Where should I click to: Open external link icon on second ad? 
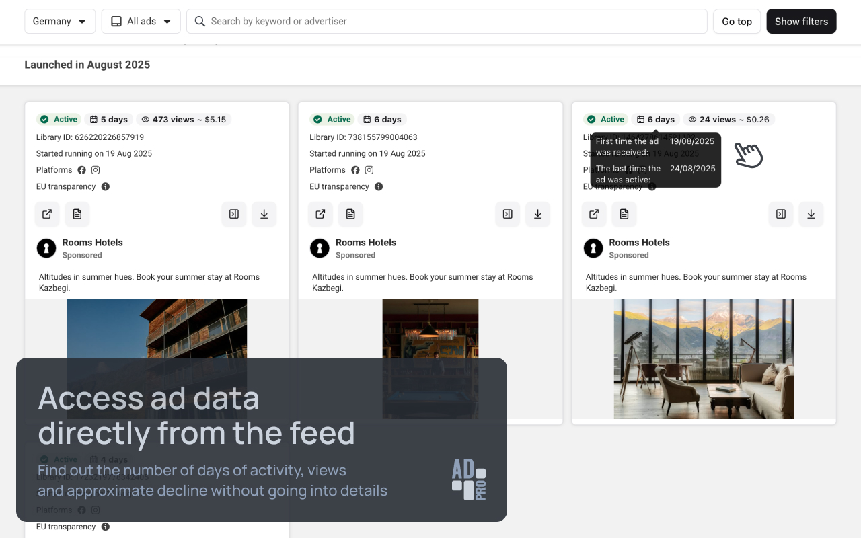pos(321,215)
